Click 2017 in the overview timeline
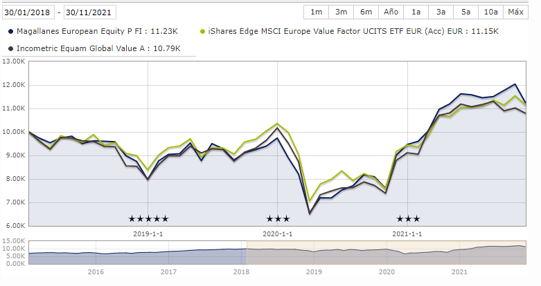 [169, 272]
